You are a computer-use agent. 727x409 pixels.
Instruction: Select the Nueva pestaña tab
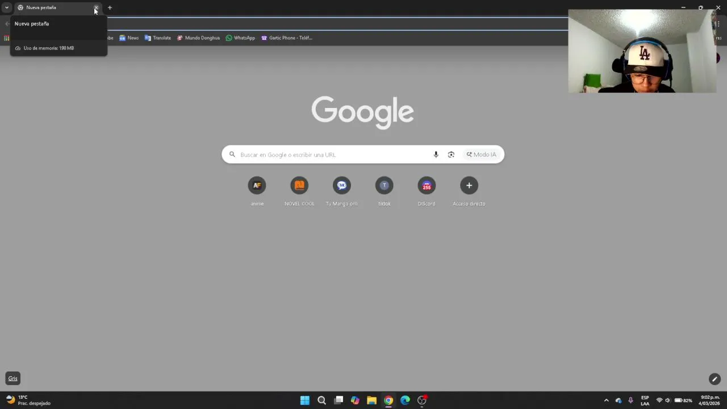pos(56,7)
